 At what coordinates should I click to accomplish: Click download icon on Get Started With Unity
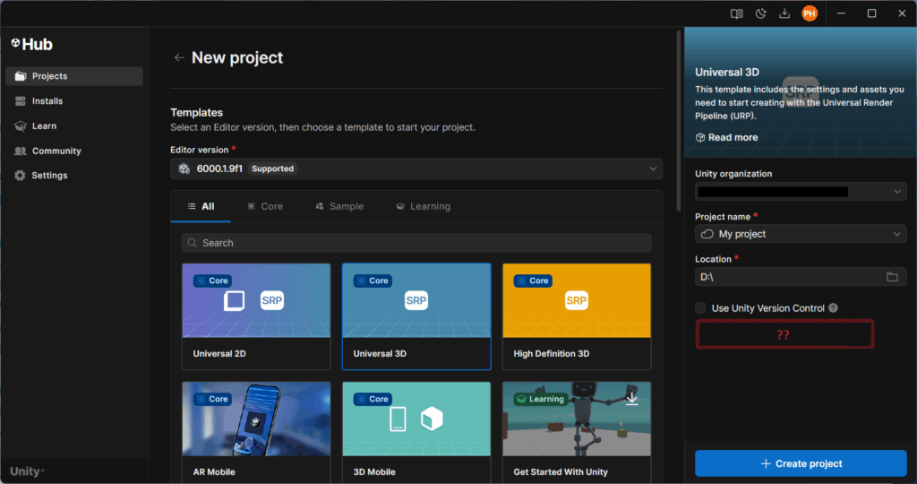click(631, 398)
